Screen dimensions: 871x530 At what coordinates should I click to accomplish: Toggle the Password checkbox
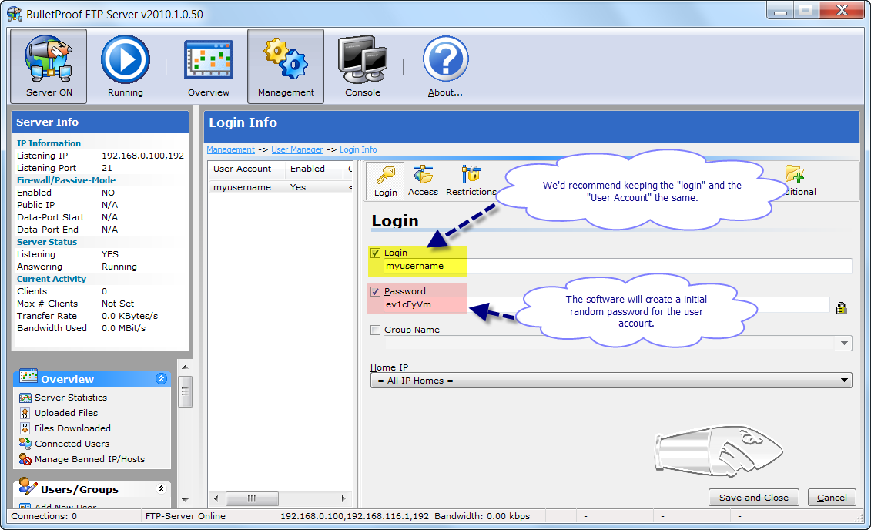point(376,292)
